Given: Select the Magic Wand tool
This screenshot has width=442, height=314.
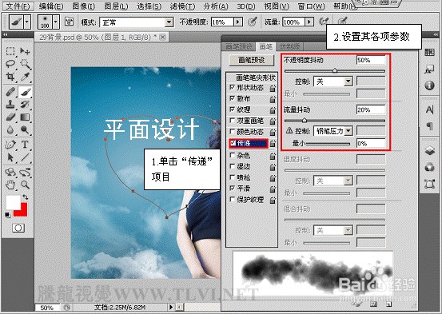Looking at the screenshot, I should click(25, 64).
